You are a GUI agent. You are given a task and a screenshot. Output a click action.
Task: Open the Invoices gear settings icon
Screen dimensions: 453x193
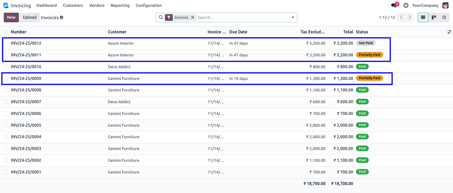61,17
